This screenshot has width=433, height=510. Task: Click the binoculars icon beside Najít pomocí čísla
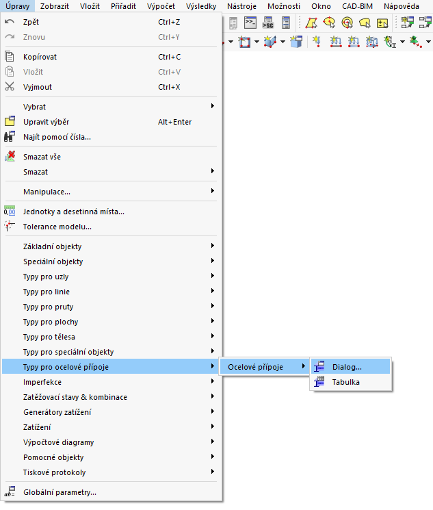[x=10, y=137]
